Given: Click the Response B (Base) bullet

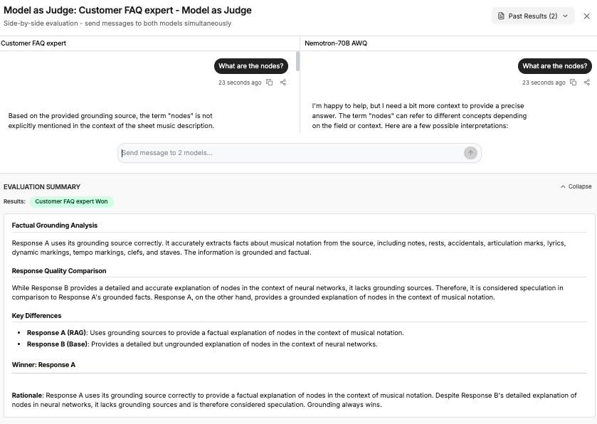Looking at the screenshot, I should point(202,344).
